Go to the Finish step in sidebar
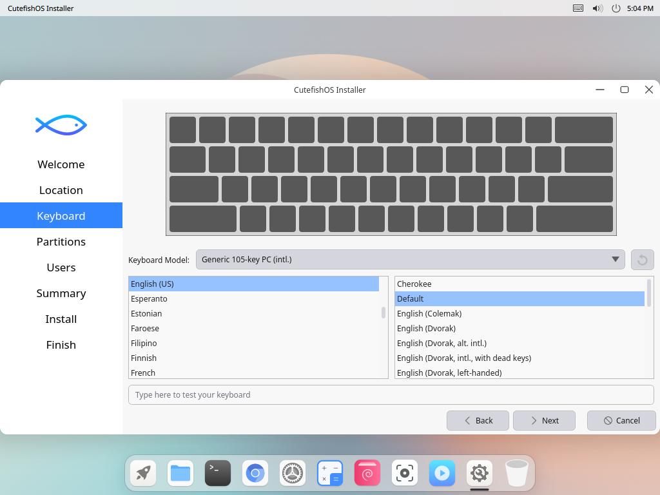660x495 pixels. 61,345
